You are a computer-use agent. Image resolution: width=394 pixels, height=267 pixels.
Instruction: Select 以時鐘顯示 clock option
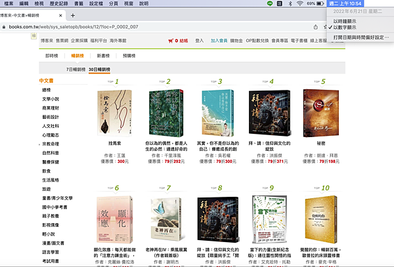tap(345, 22)
